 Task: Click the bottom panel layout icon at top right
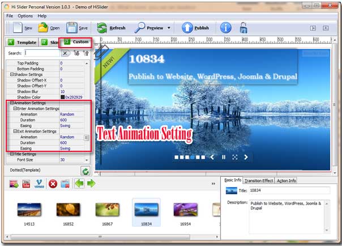pyautogui.click(x=326, y=28)
